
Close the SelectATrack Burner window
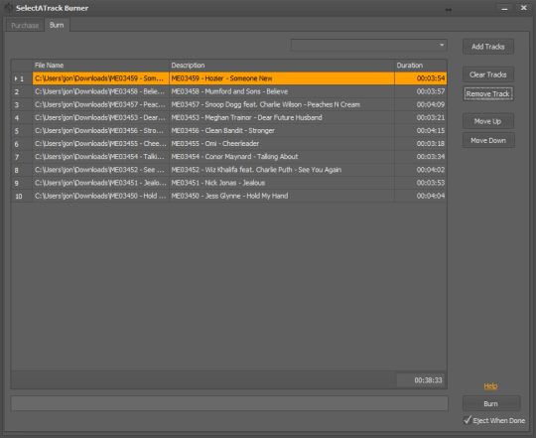pos(523,8)
